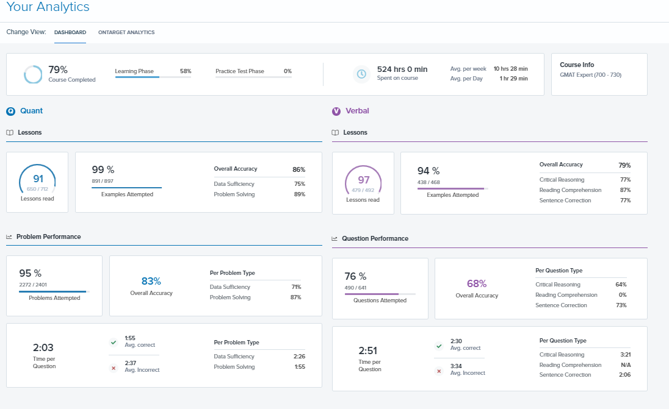Click the Problem Performance chart icon

[10, 237]
